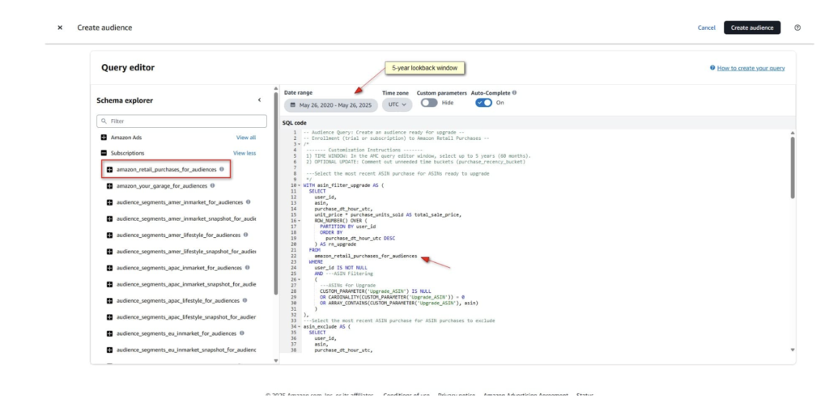The width and height of the screenshot is (829, 403).
Task: Show info for amazon_your_garage_for_audiences table
Action: pyautogui.click(x=212, y=186)
